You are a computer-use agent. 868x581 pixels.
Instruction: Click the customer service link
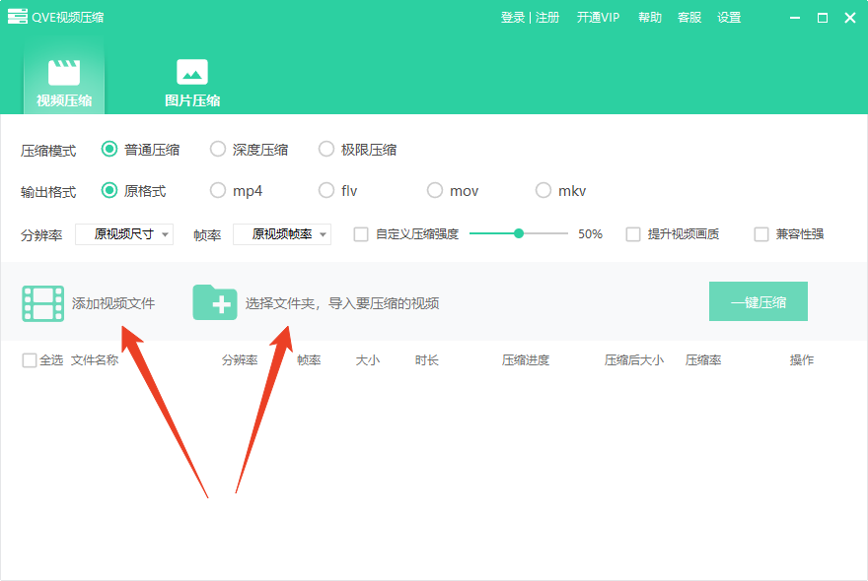(x=689, y=18)
